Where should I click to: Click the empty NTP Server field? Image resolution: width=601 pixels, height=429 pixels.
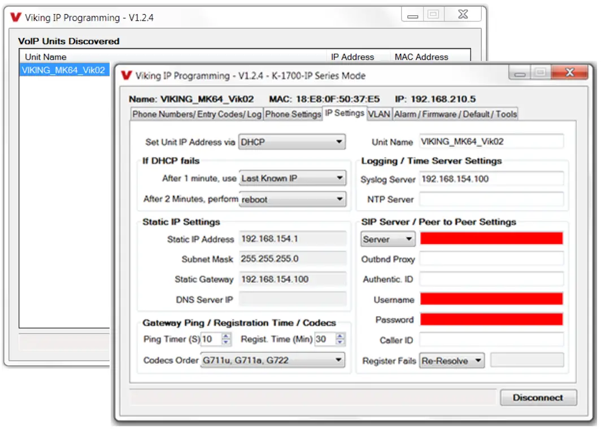[491, 199]
